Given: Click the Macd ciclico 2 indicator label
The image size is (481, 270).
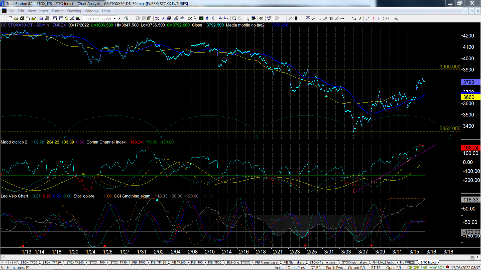Looking at the screenshot, I should [14, 142].
